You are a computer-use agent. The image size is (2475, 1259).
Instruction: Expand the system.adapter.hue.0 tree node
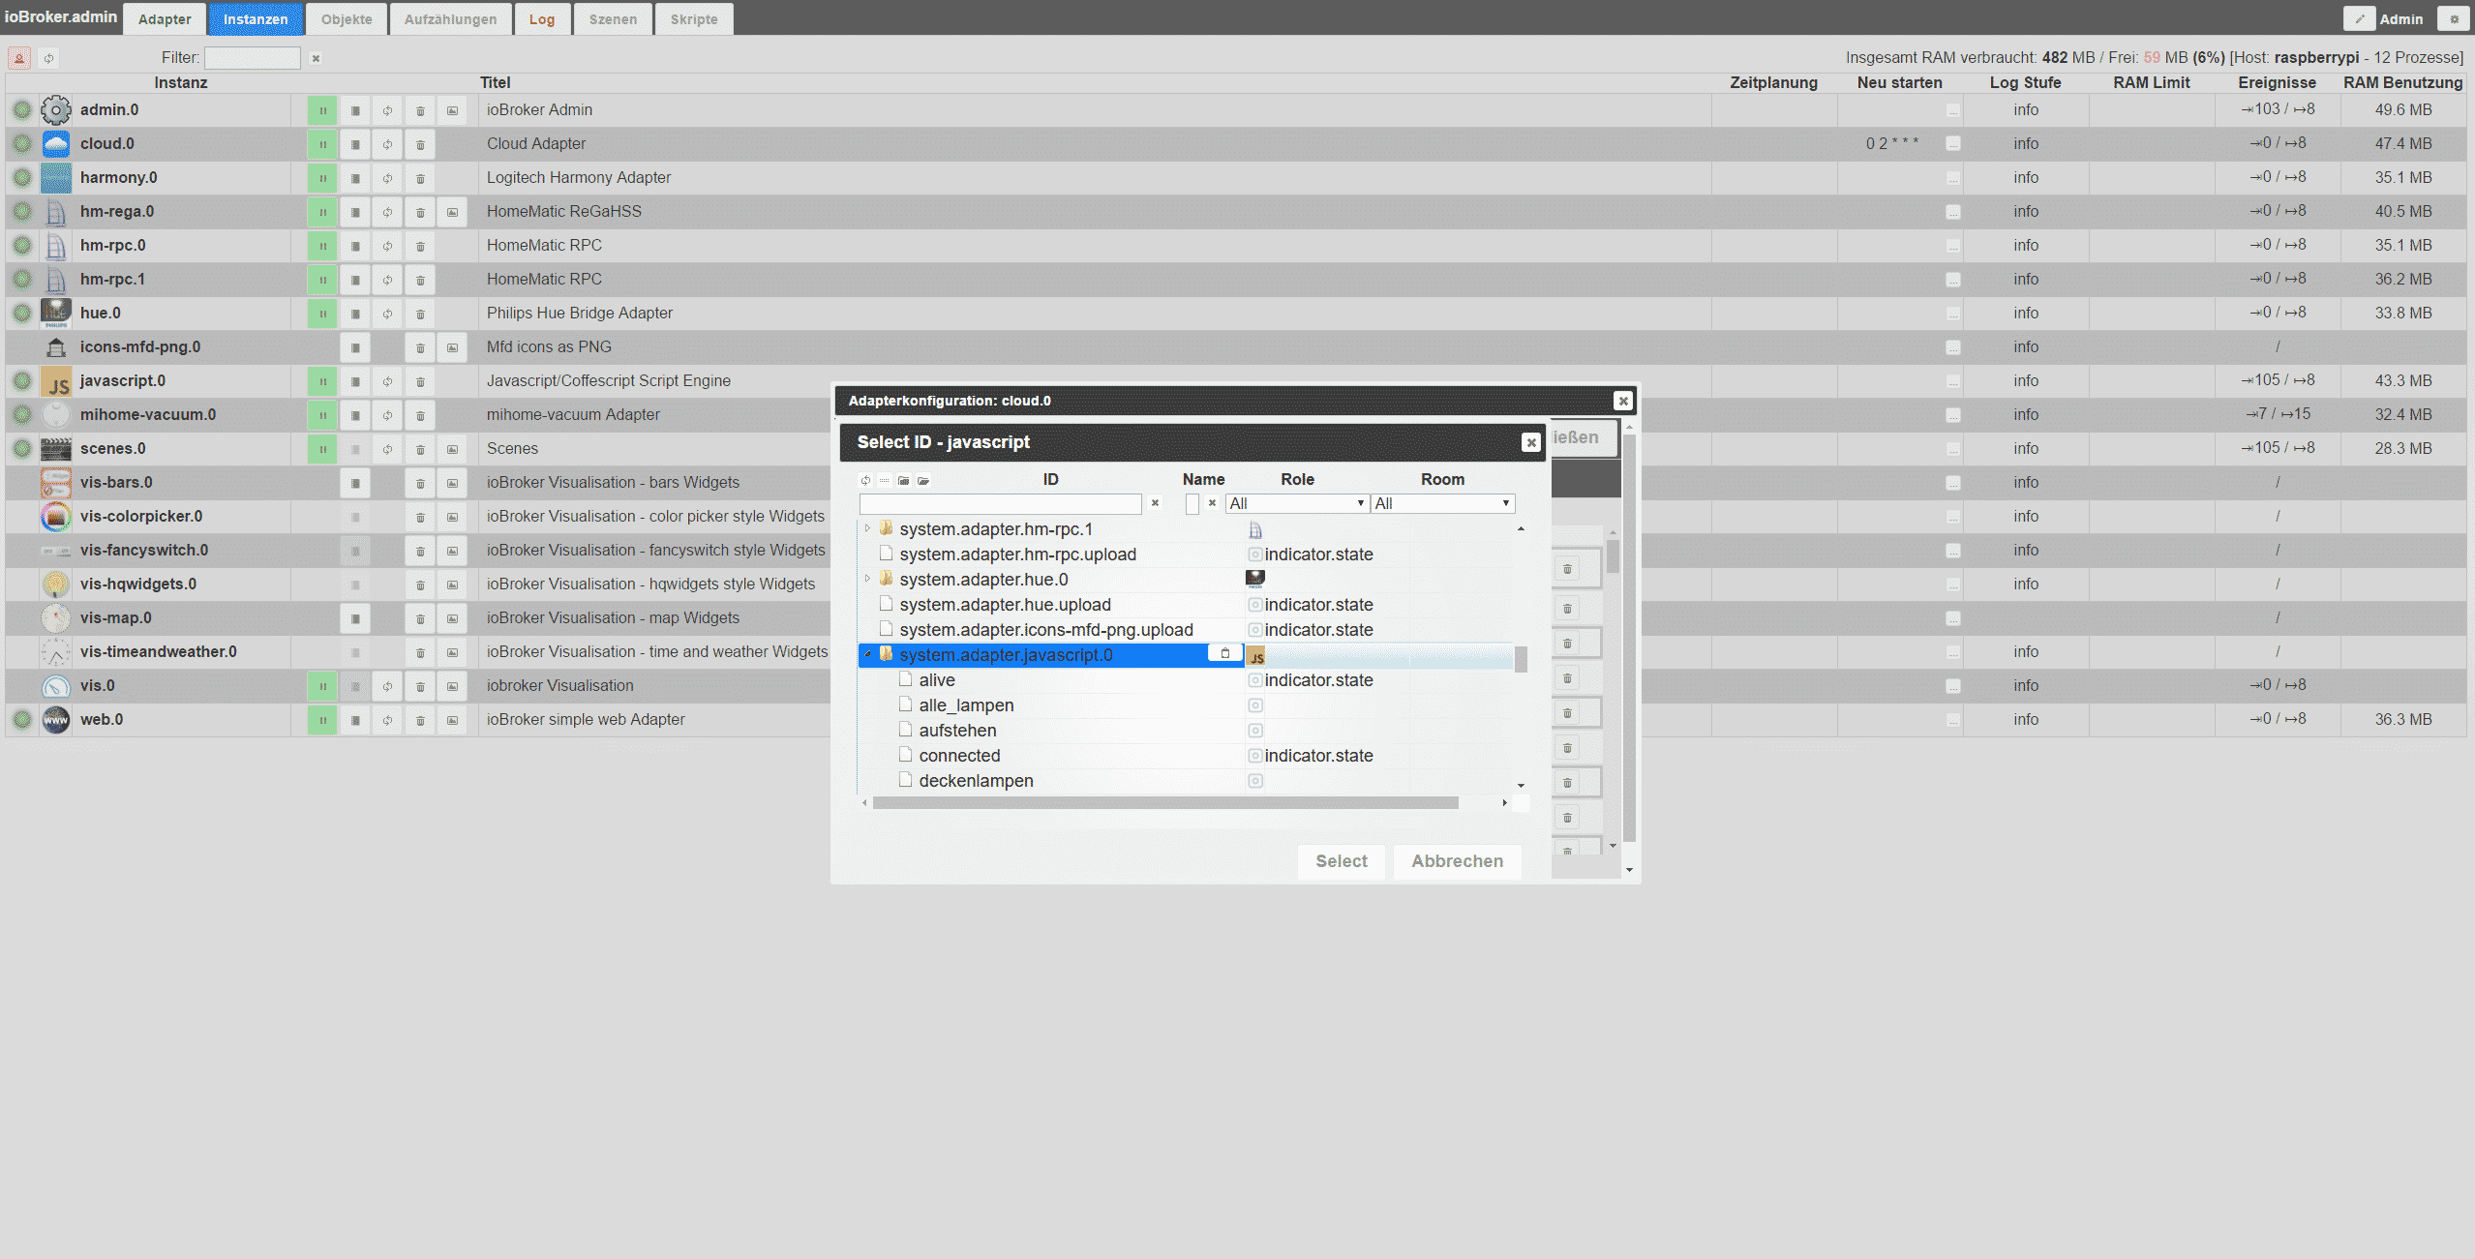(867, 579)
